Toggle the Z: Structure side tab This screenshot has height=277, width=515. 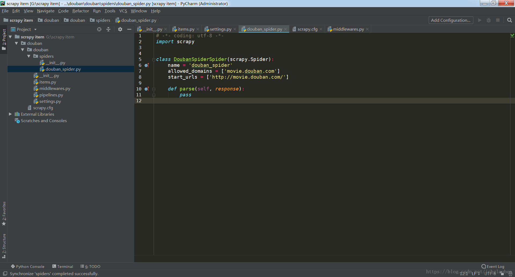point(4,246)
